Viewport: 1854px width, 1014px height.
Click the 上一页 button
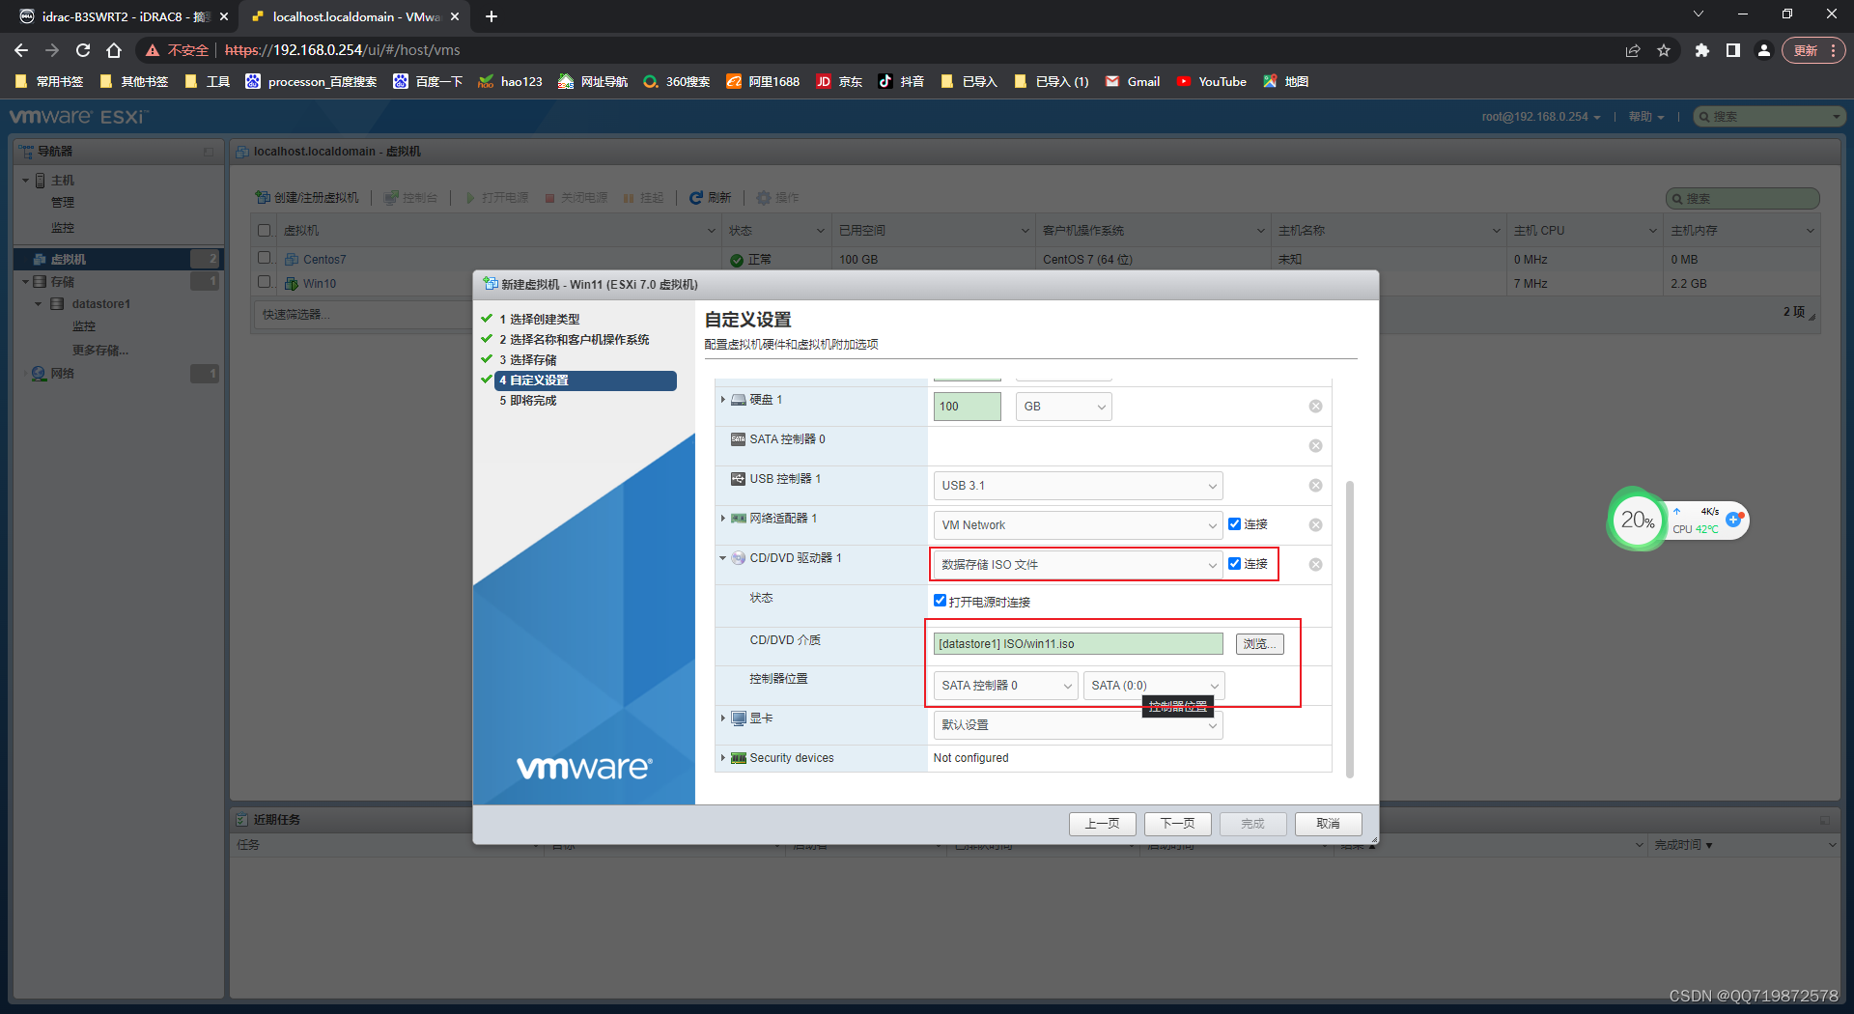pos(1103,824)
